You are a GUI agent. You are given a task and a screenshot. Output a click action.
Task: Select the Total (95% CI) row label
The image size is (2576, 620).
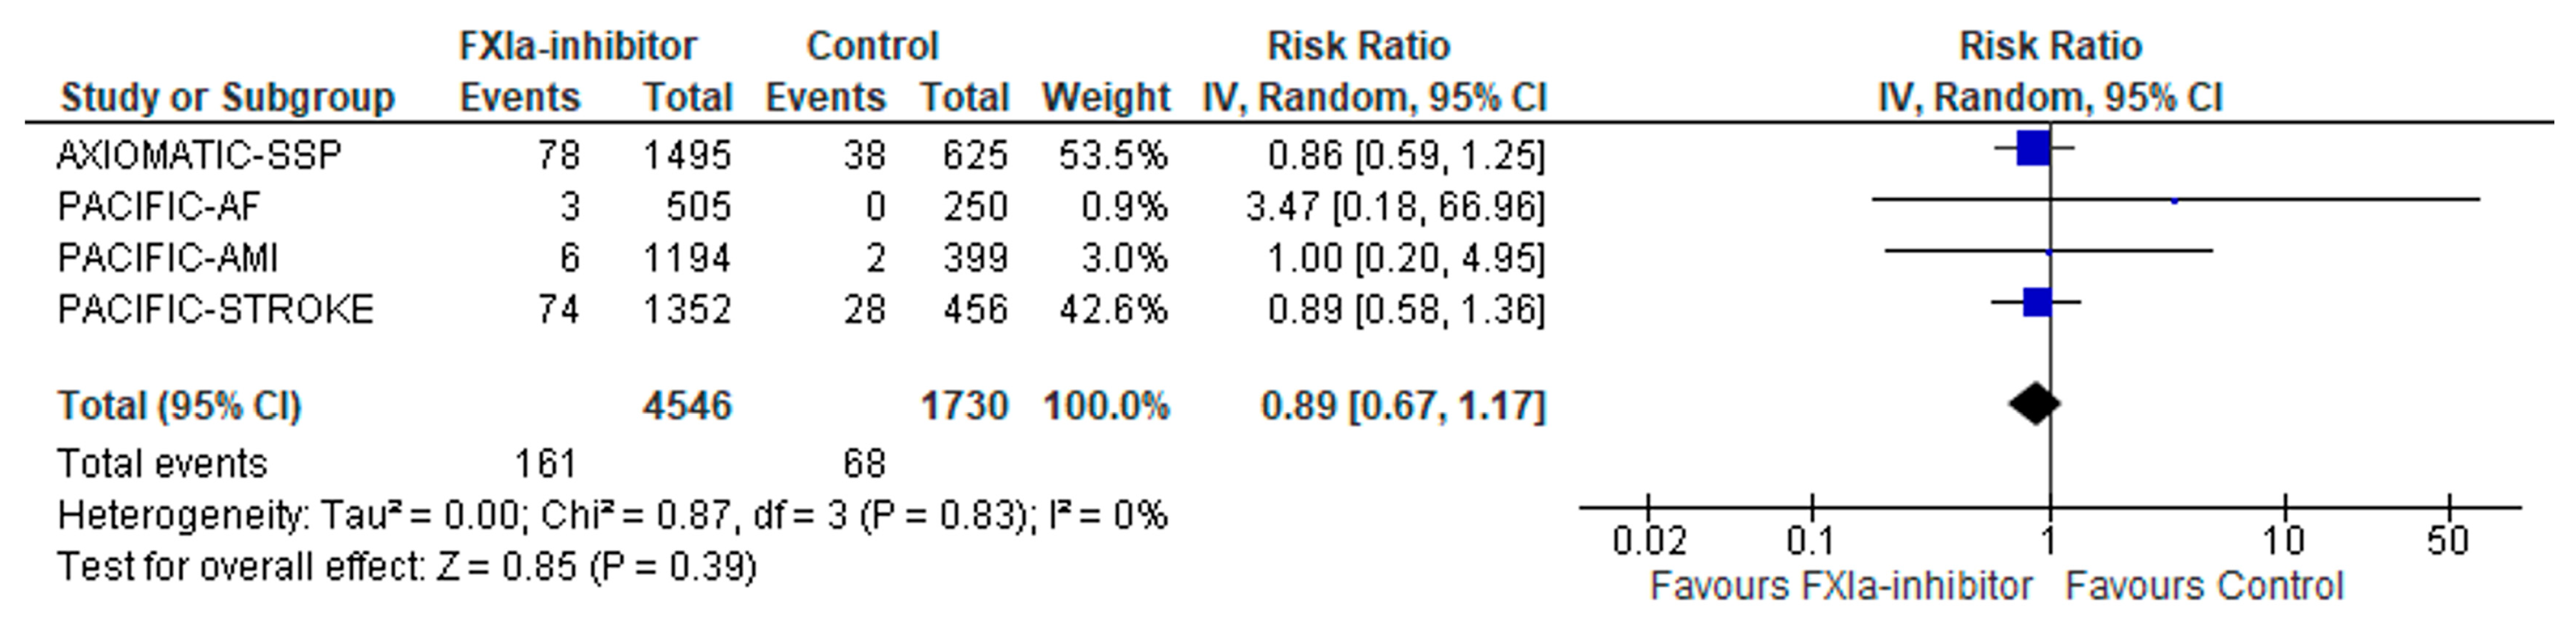[179, 406]
